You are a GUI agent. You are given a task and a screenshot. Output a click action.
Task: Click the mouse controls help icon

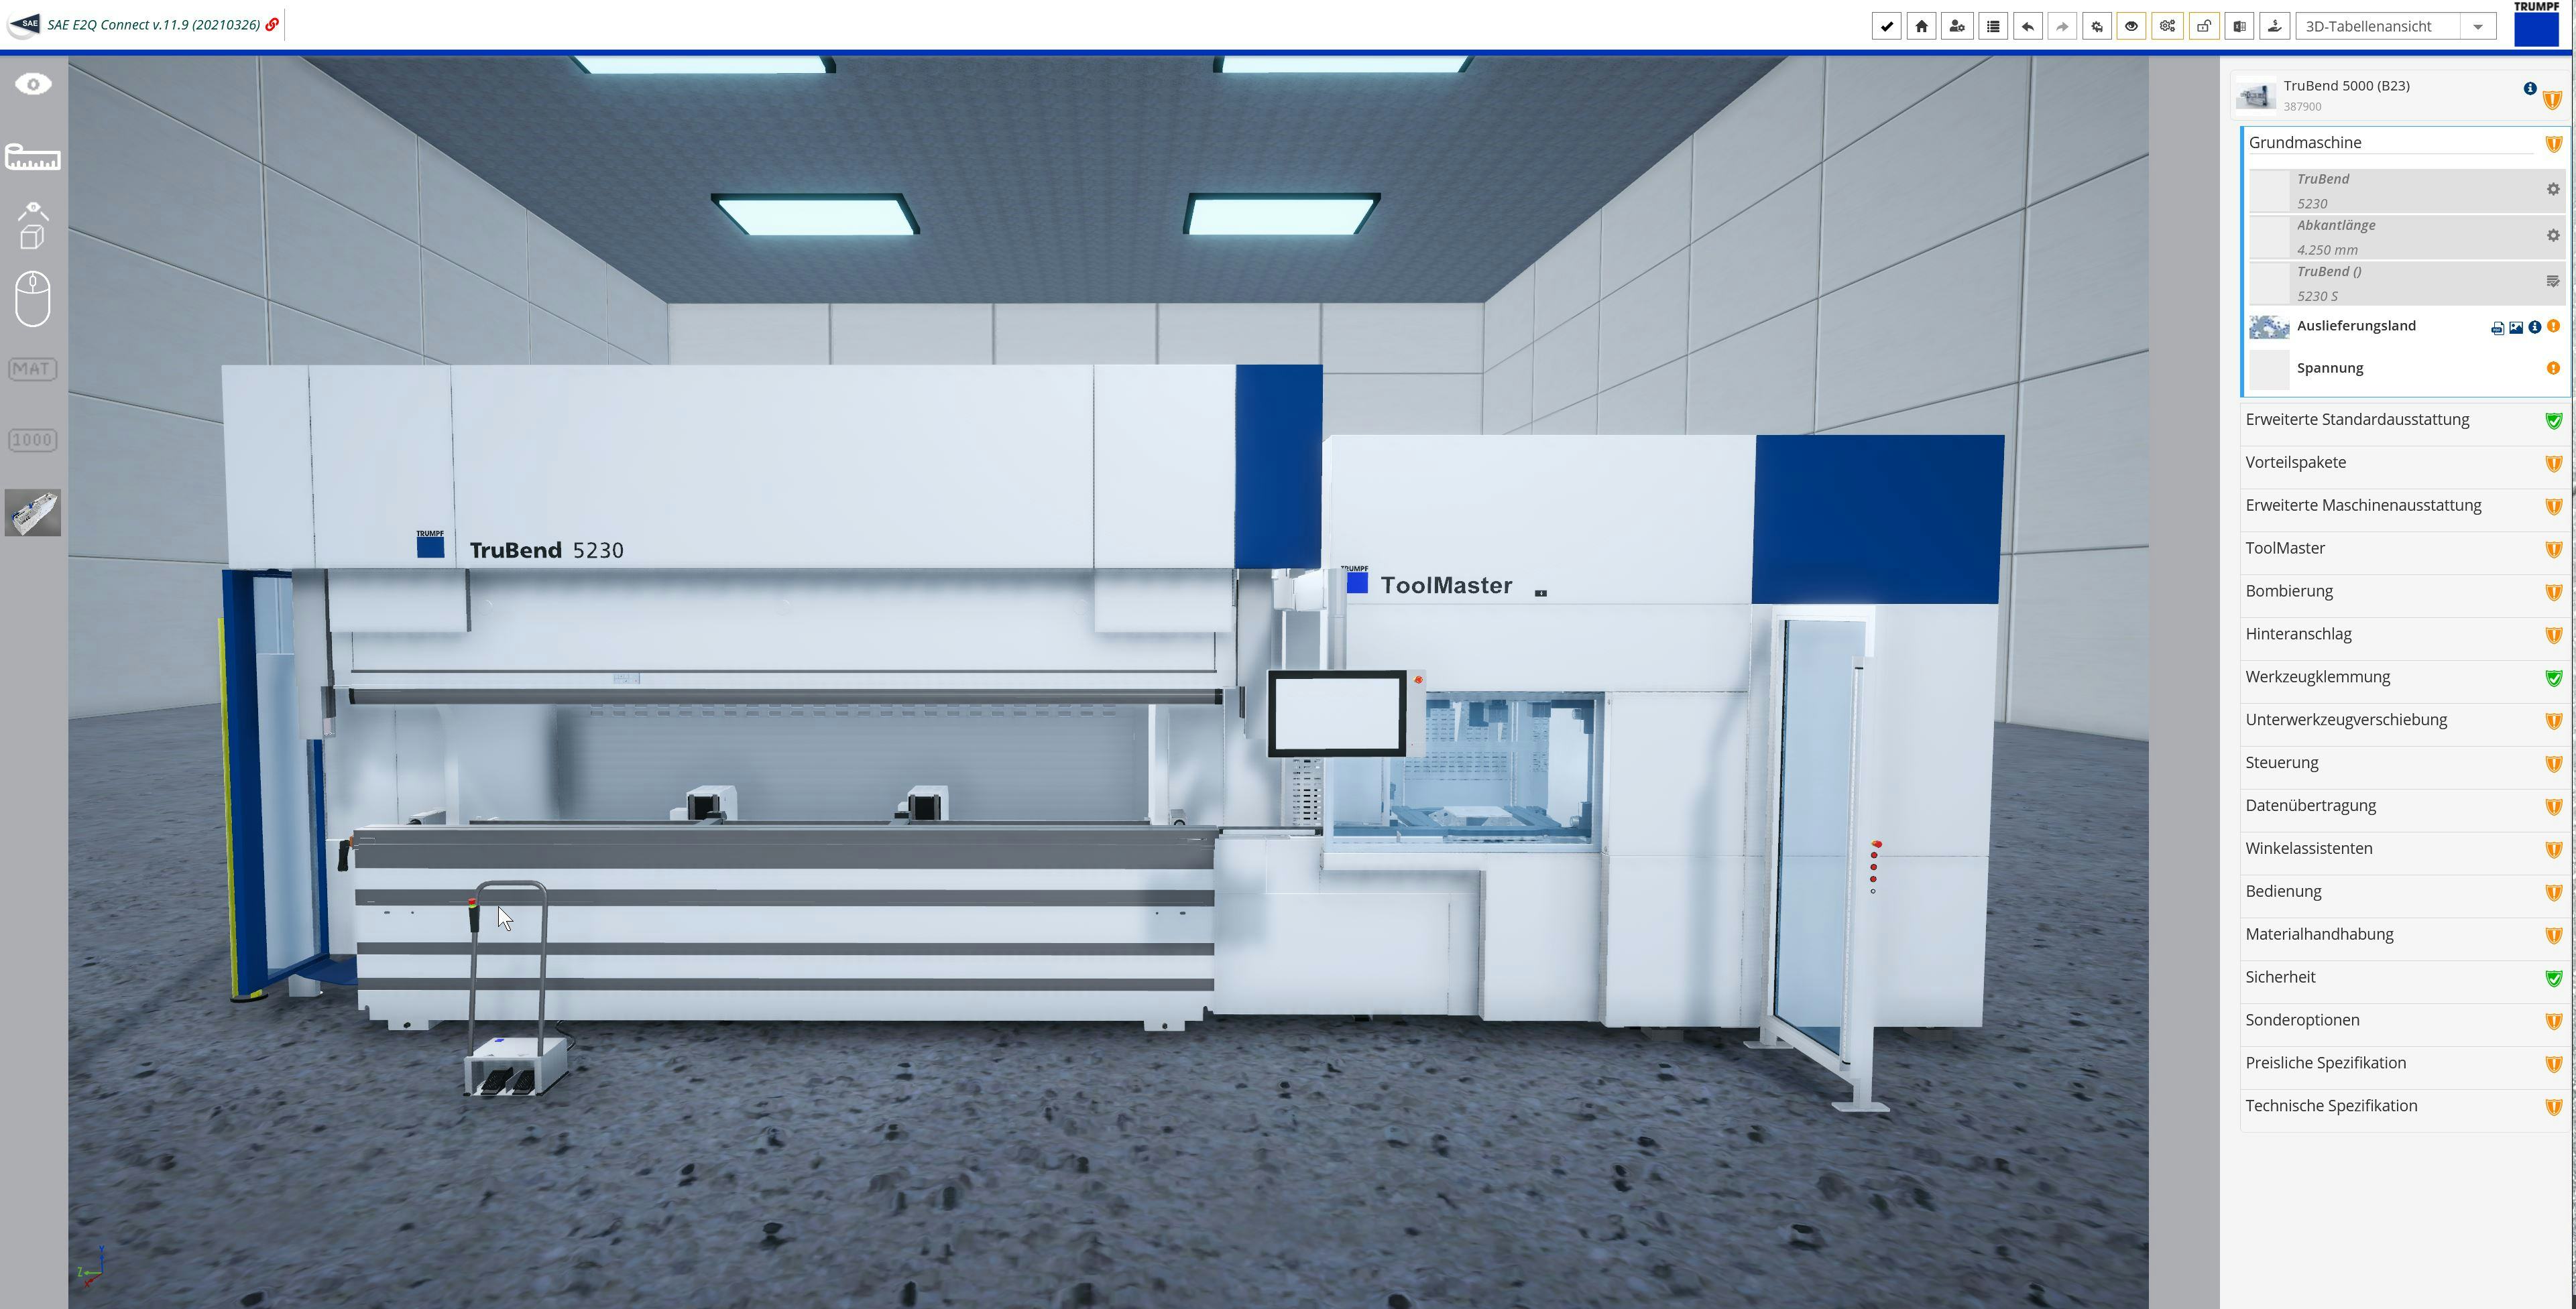33,298
